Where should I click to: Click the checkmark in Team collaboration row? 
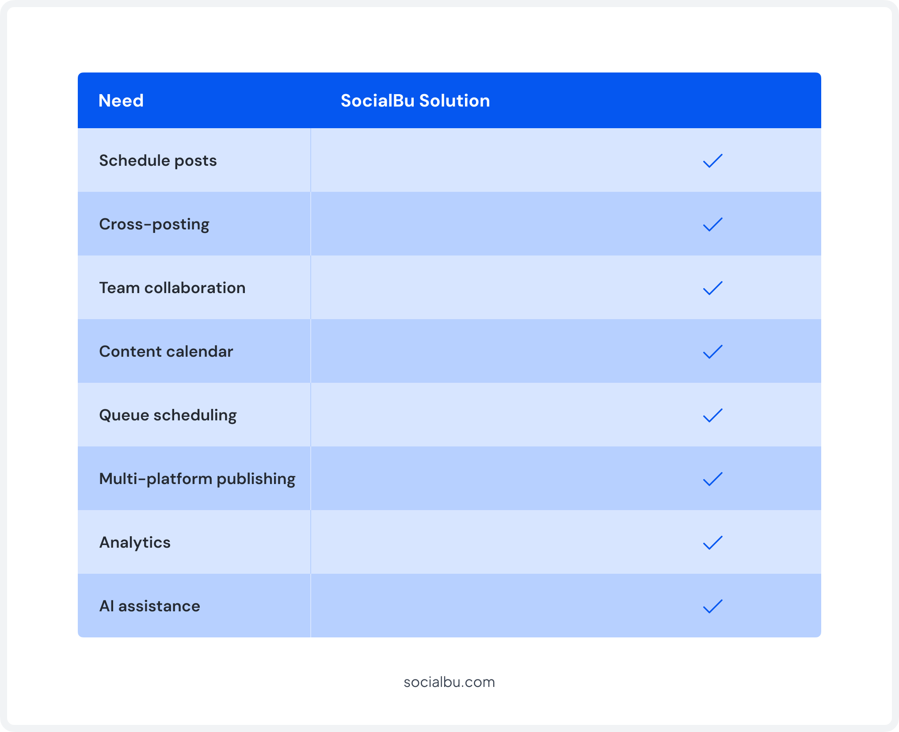pos(712,288)
